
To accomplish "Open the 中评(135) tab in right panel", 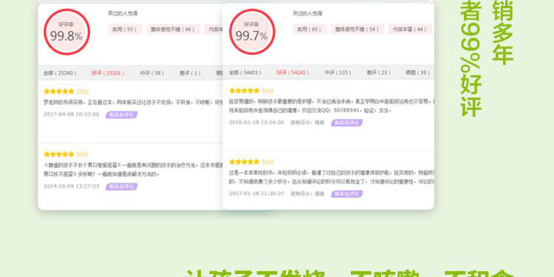I will point(338,72).
